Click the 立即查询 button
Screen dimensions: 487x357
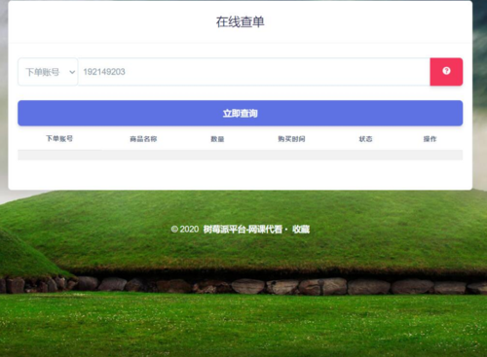tap(241, 113)
